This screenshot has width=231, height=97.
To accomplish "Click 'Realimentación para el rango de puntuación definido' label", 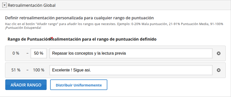I will click(x=103, y=39).
